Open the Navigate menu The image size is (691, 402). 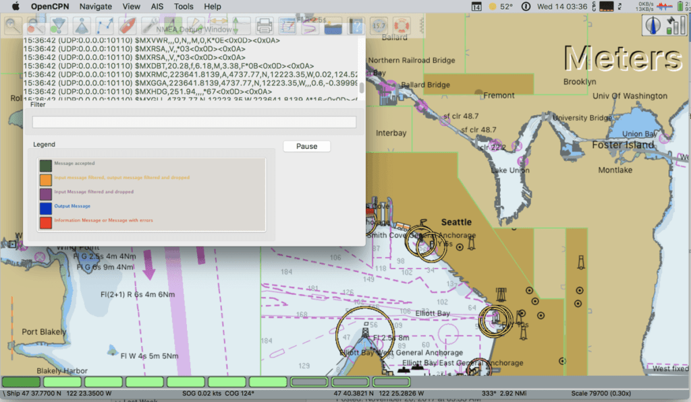[x=96, y=6]
